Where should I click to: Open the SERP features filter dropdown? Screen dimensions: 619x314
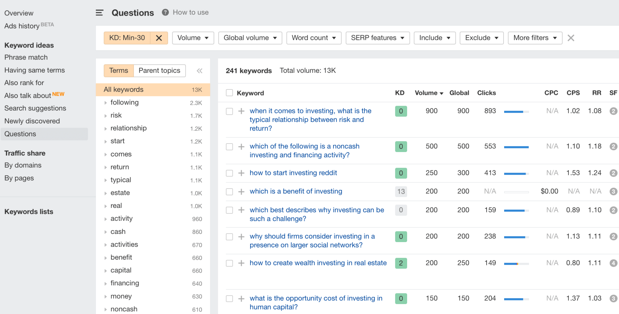pyautogui.click(x=378, y=38)
